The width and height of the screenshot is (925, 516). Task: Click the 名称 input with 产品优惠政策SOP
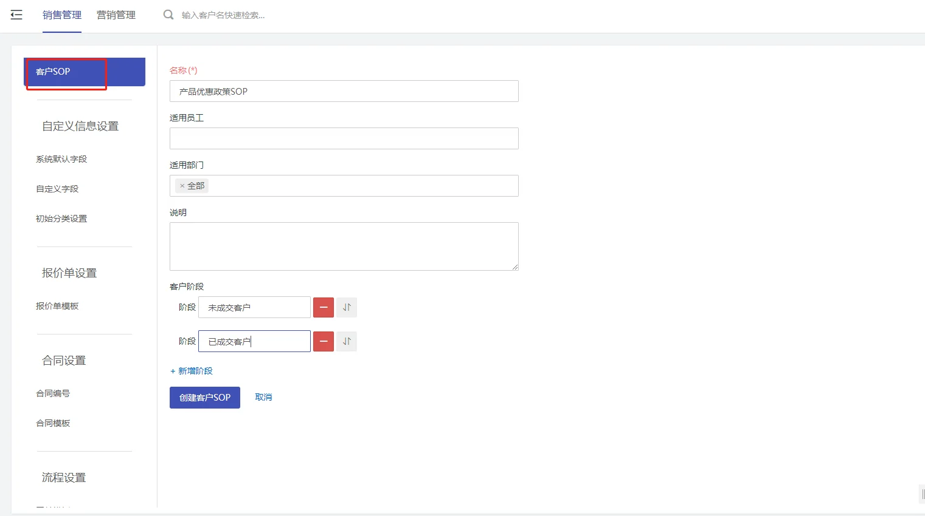pos(344,91)
